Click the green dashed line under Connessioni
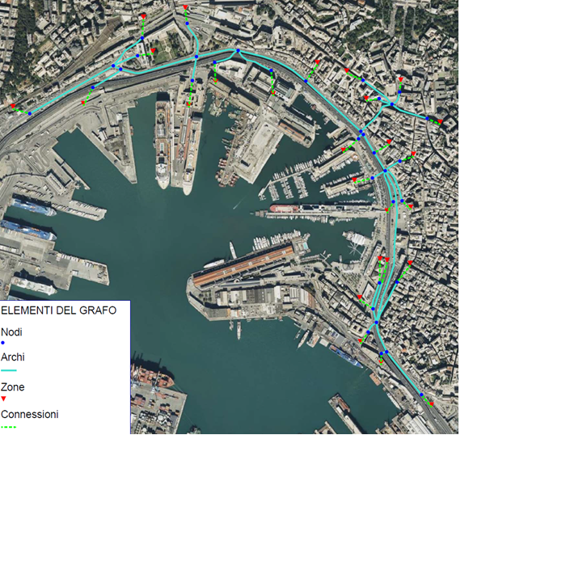 click(9, 427)
